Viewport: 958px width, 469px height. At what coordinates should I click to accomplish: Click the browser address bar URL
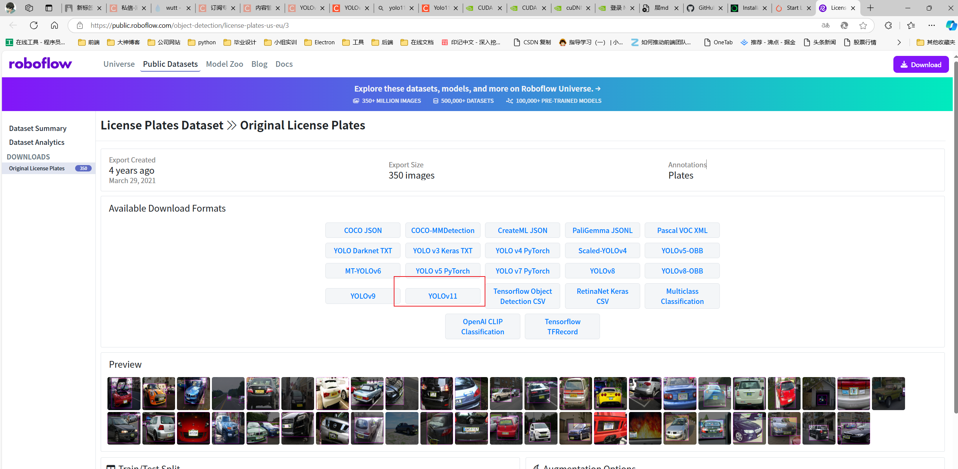tap(190, 26)
